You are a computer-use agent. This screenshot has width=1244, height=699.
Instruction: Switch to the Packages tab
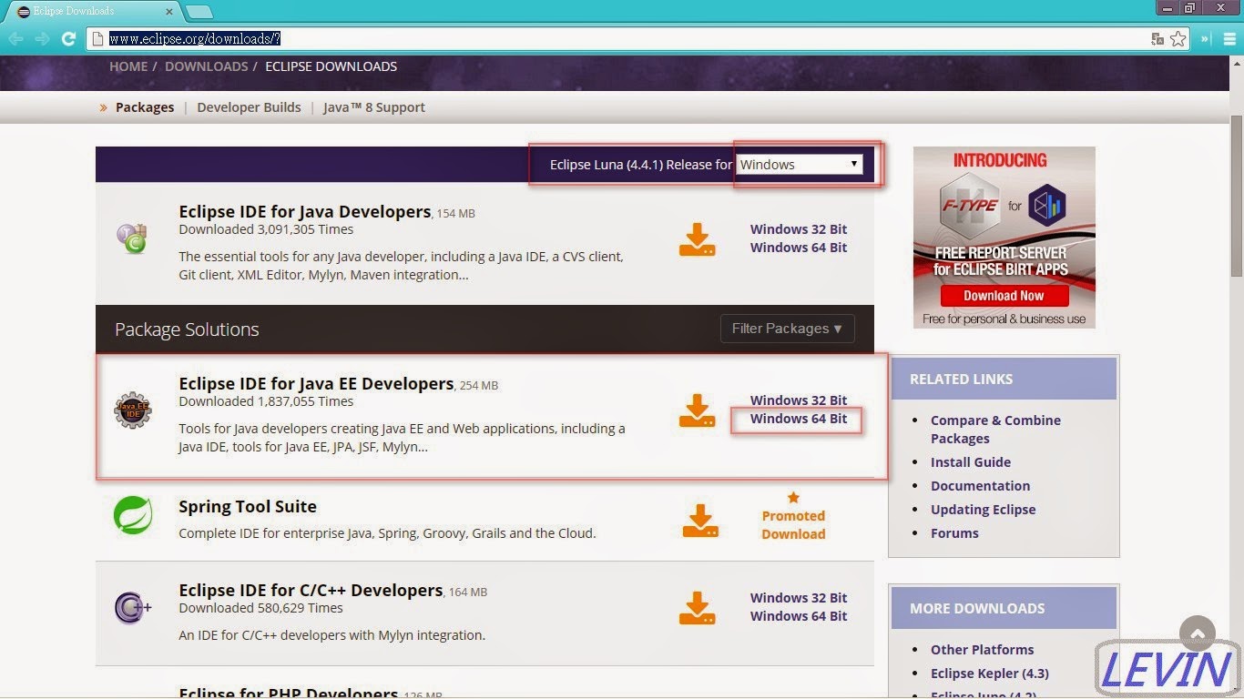click(145, 107)
